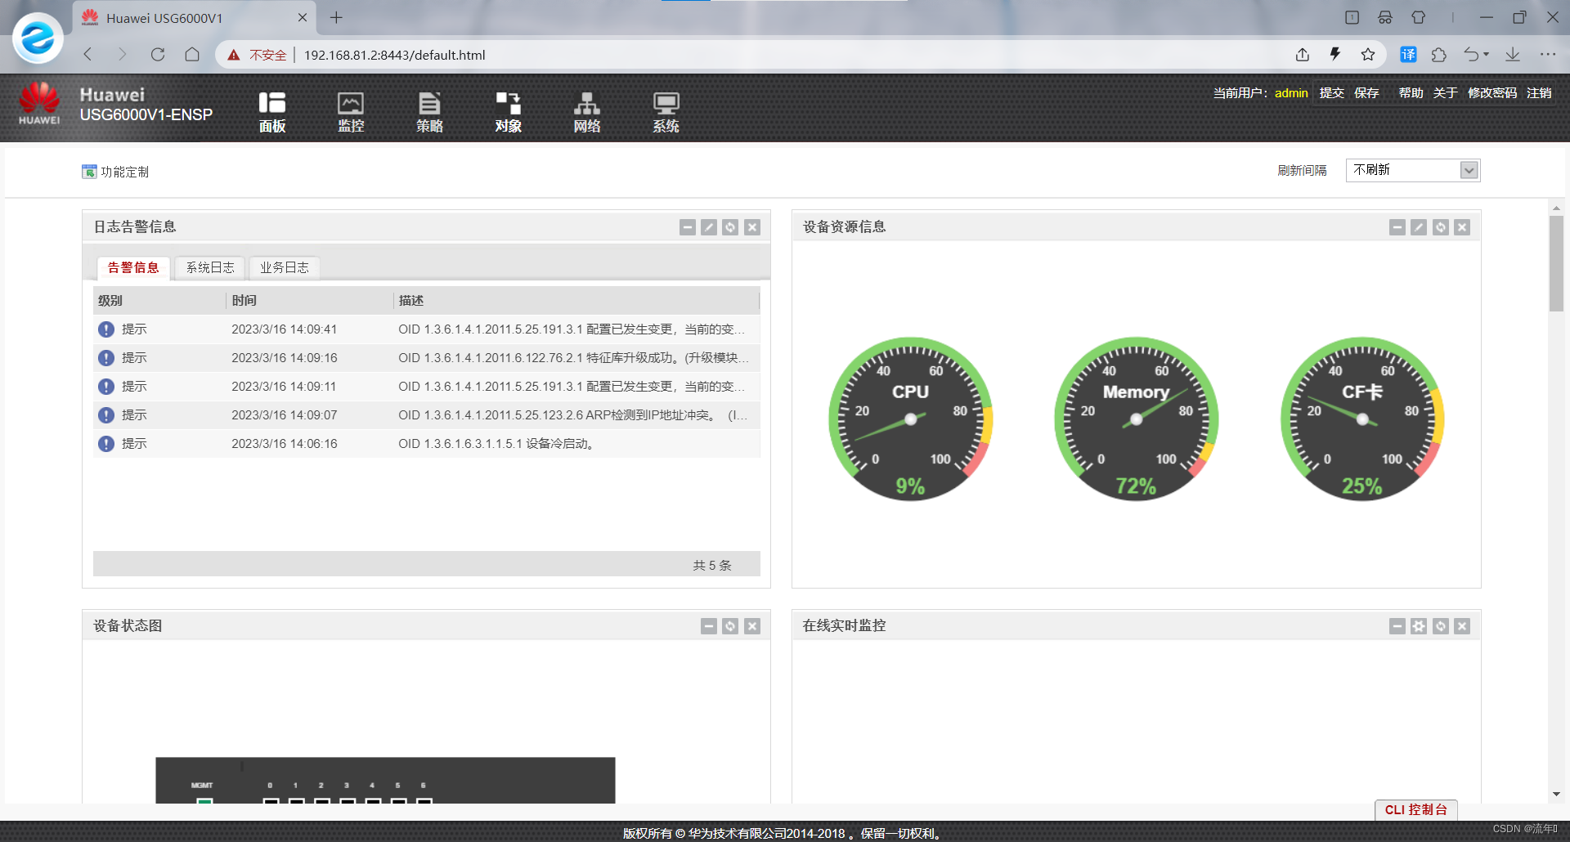
Task: Open the browser extensions puzzle icon
Action: pyautogui.click(x=1439, y=55)
